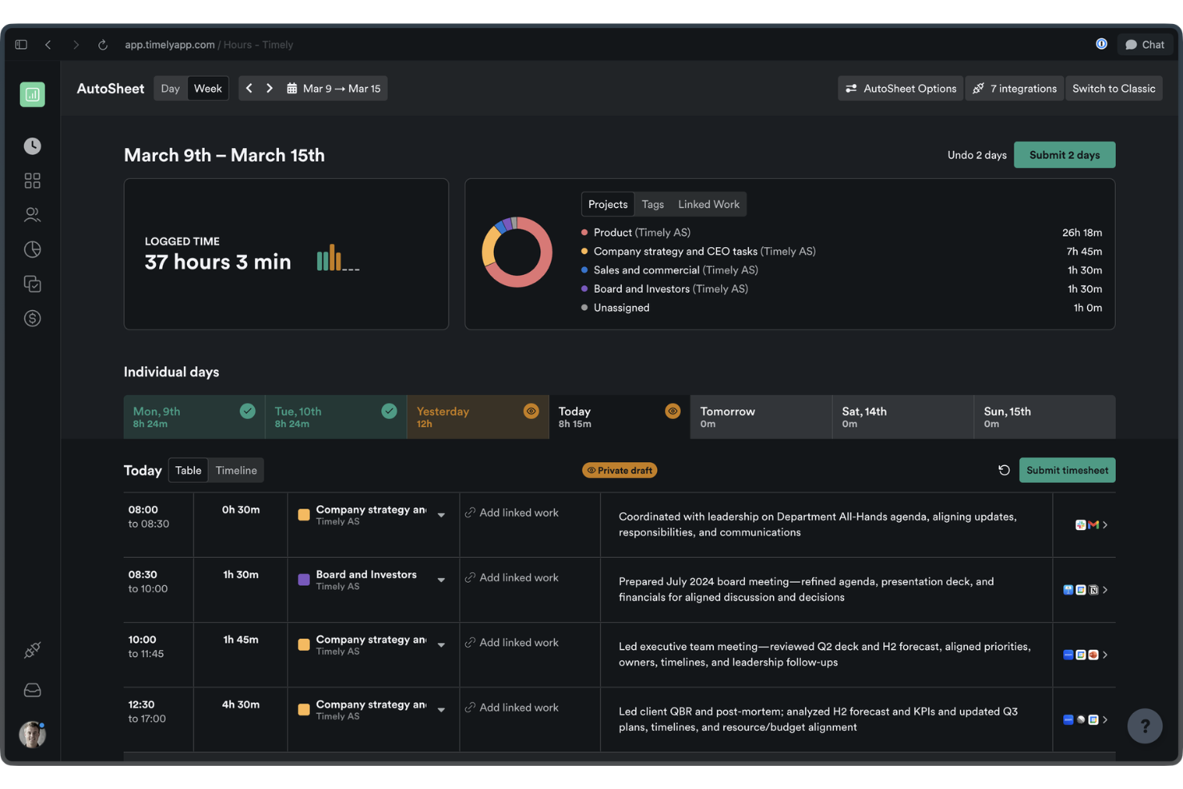Open the Invoices dollar icon in sidebar
Screen dimensions: 1183x789
[32, 318]
